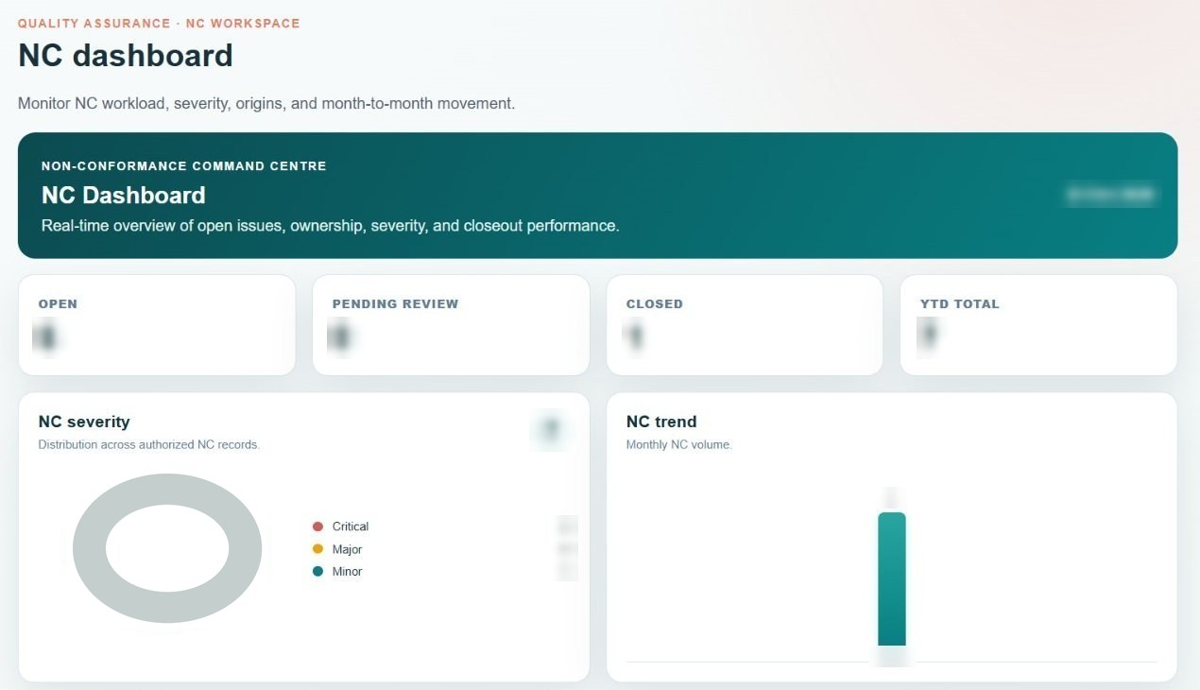Viewport: 1200px width, 690px height.
Task: Open the Open NC count card
Action: (157, 325)
